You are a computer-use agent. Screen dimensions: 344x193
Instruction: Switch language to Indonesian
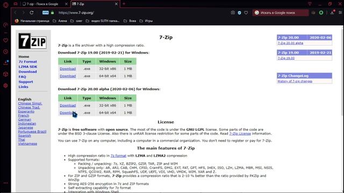coord(27,123)
